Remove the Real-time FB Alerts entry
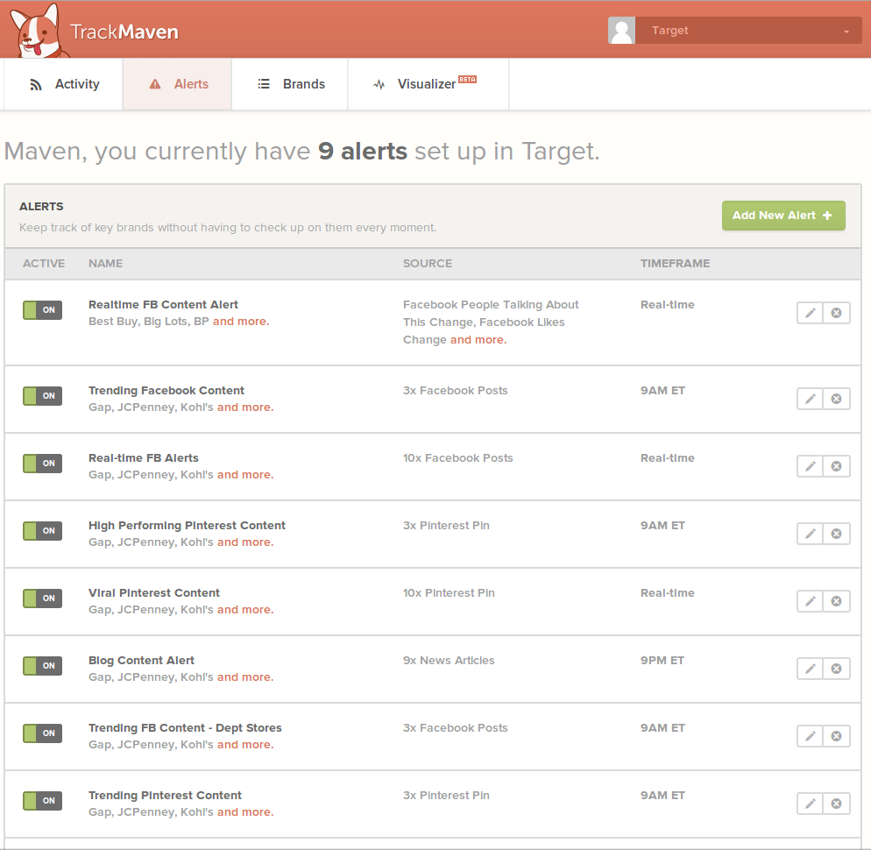Image resolution: width=871 pixels, height=850 pixels. 836,466
